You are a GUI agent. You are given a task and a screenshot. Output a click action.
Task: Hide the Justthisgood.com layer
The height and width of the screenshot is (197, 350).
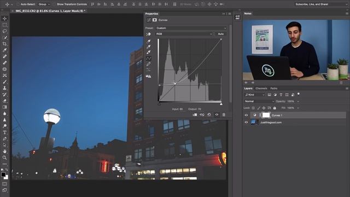point(247,123)
